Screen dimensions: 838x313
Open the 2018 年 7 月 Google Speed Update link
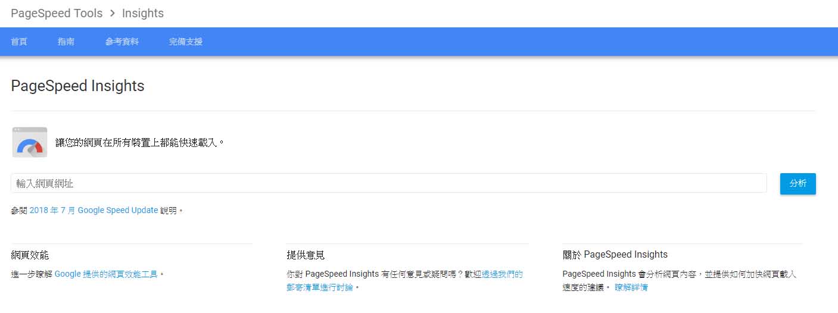94,210
